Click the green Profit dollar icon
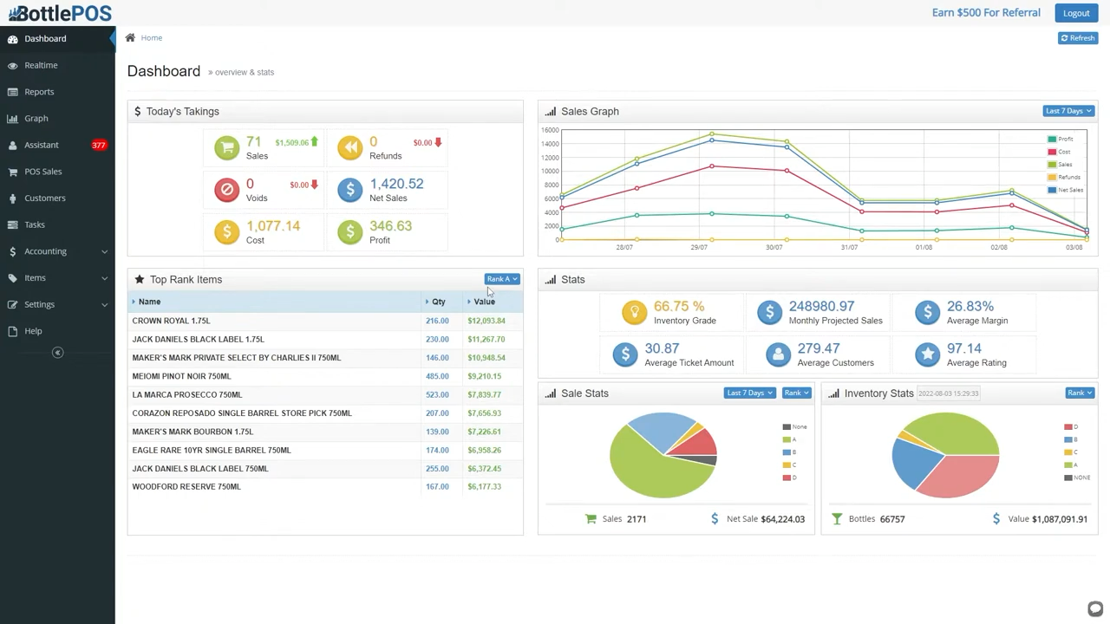This screenshot has width=1110, height=624. (350, 231)
